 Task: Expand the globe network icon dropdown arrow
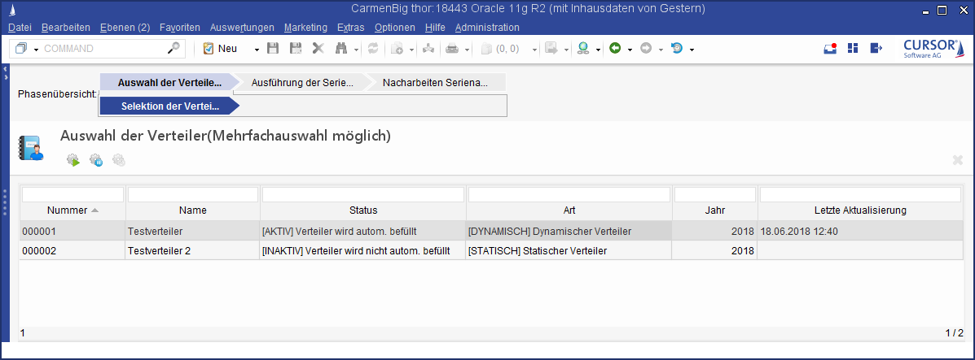point(598,50)
